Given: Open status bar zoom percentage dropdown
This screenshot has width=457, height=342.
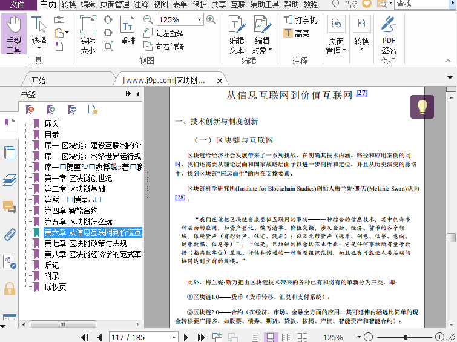Looking at the screenshot, I should [x=359, y=337].
